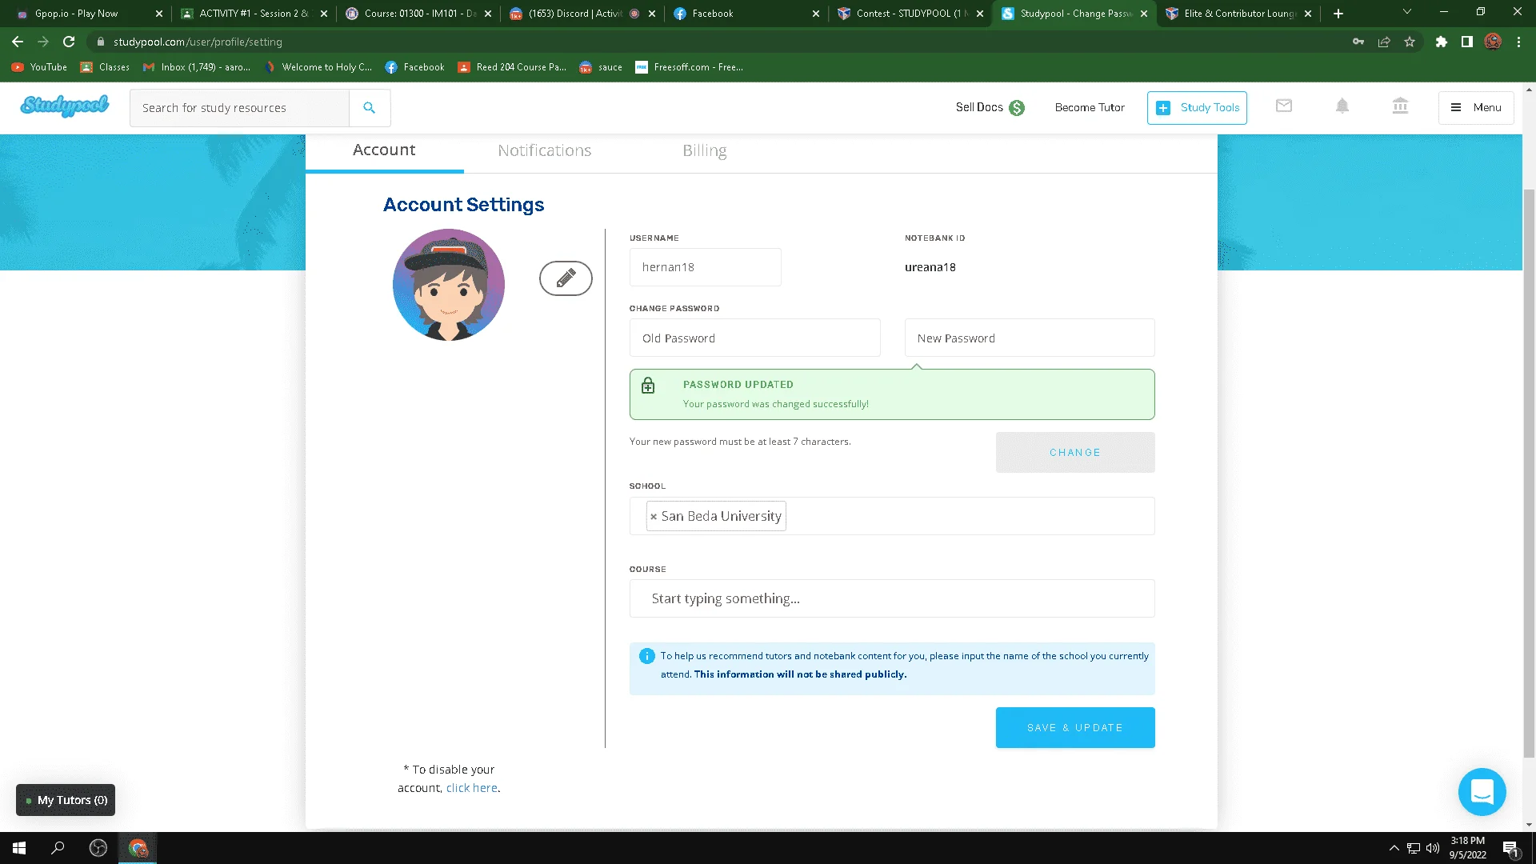Image resolution: width=1536 pixels, height=864 pixels.
Task: Open Chrome profile avatar
Action: pos(1493,42)
